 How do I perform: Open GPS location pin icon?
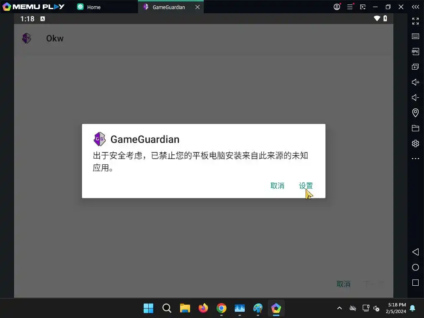tap(415, 113)
